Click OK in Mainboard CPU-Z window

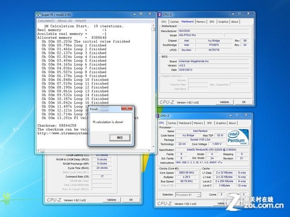point(244,102)
